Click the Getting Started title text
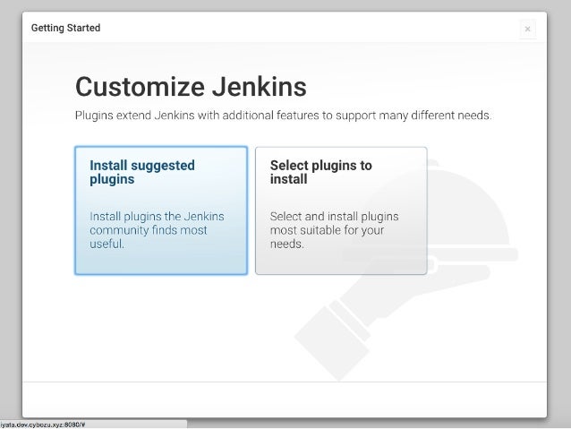The height and width of the screenshot is (429, 571). point(65,28)
